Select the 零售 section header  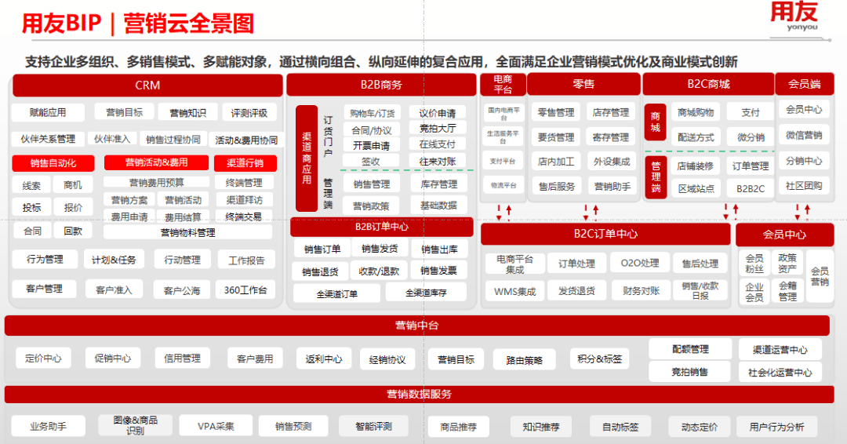583,84
